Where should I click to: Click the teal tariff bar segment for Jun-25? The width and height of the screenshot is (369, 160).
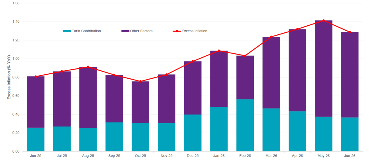(36, 139)
